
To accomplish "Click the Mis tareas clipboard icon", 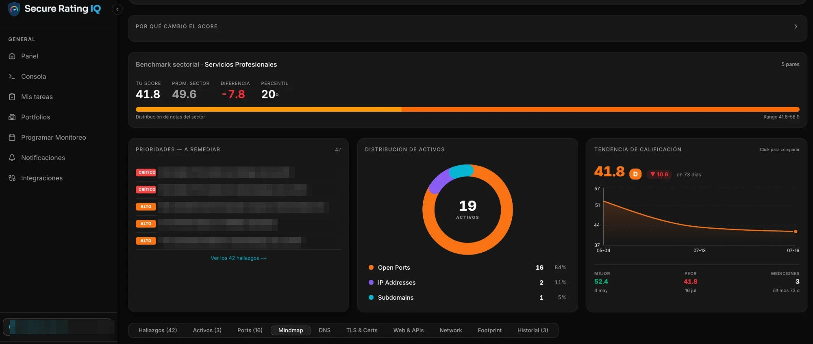I will [12, 97].
